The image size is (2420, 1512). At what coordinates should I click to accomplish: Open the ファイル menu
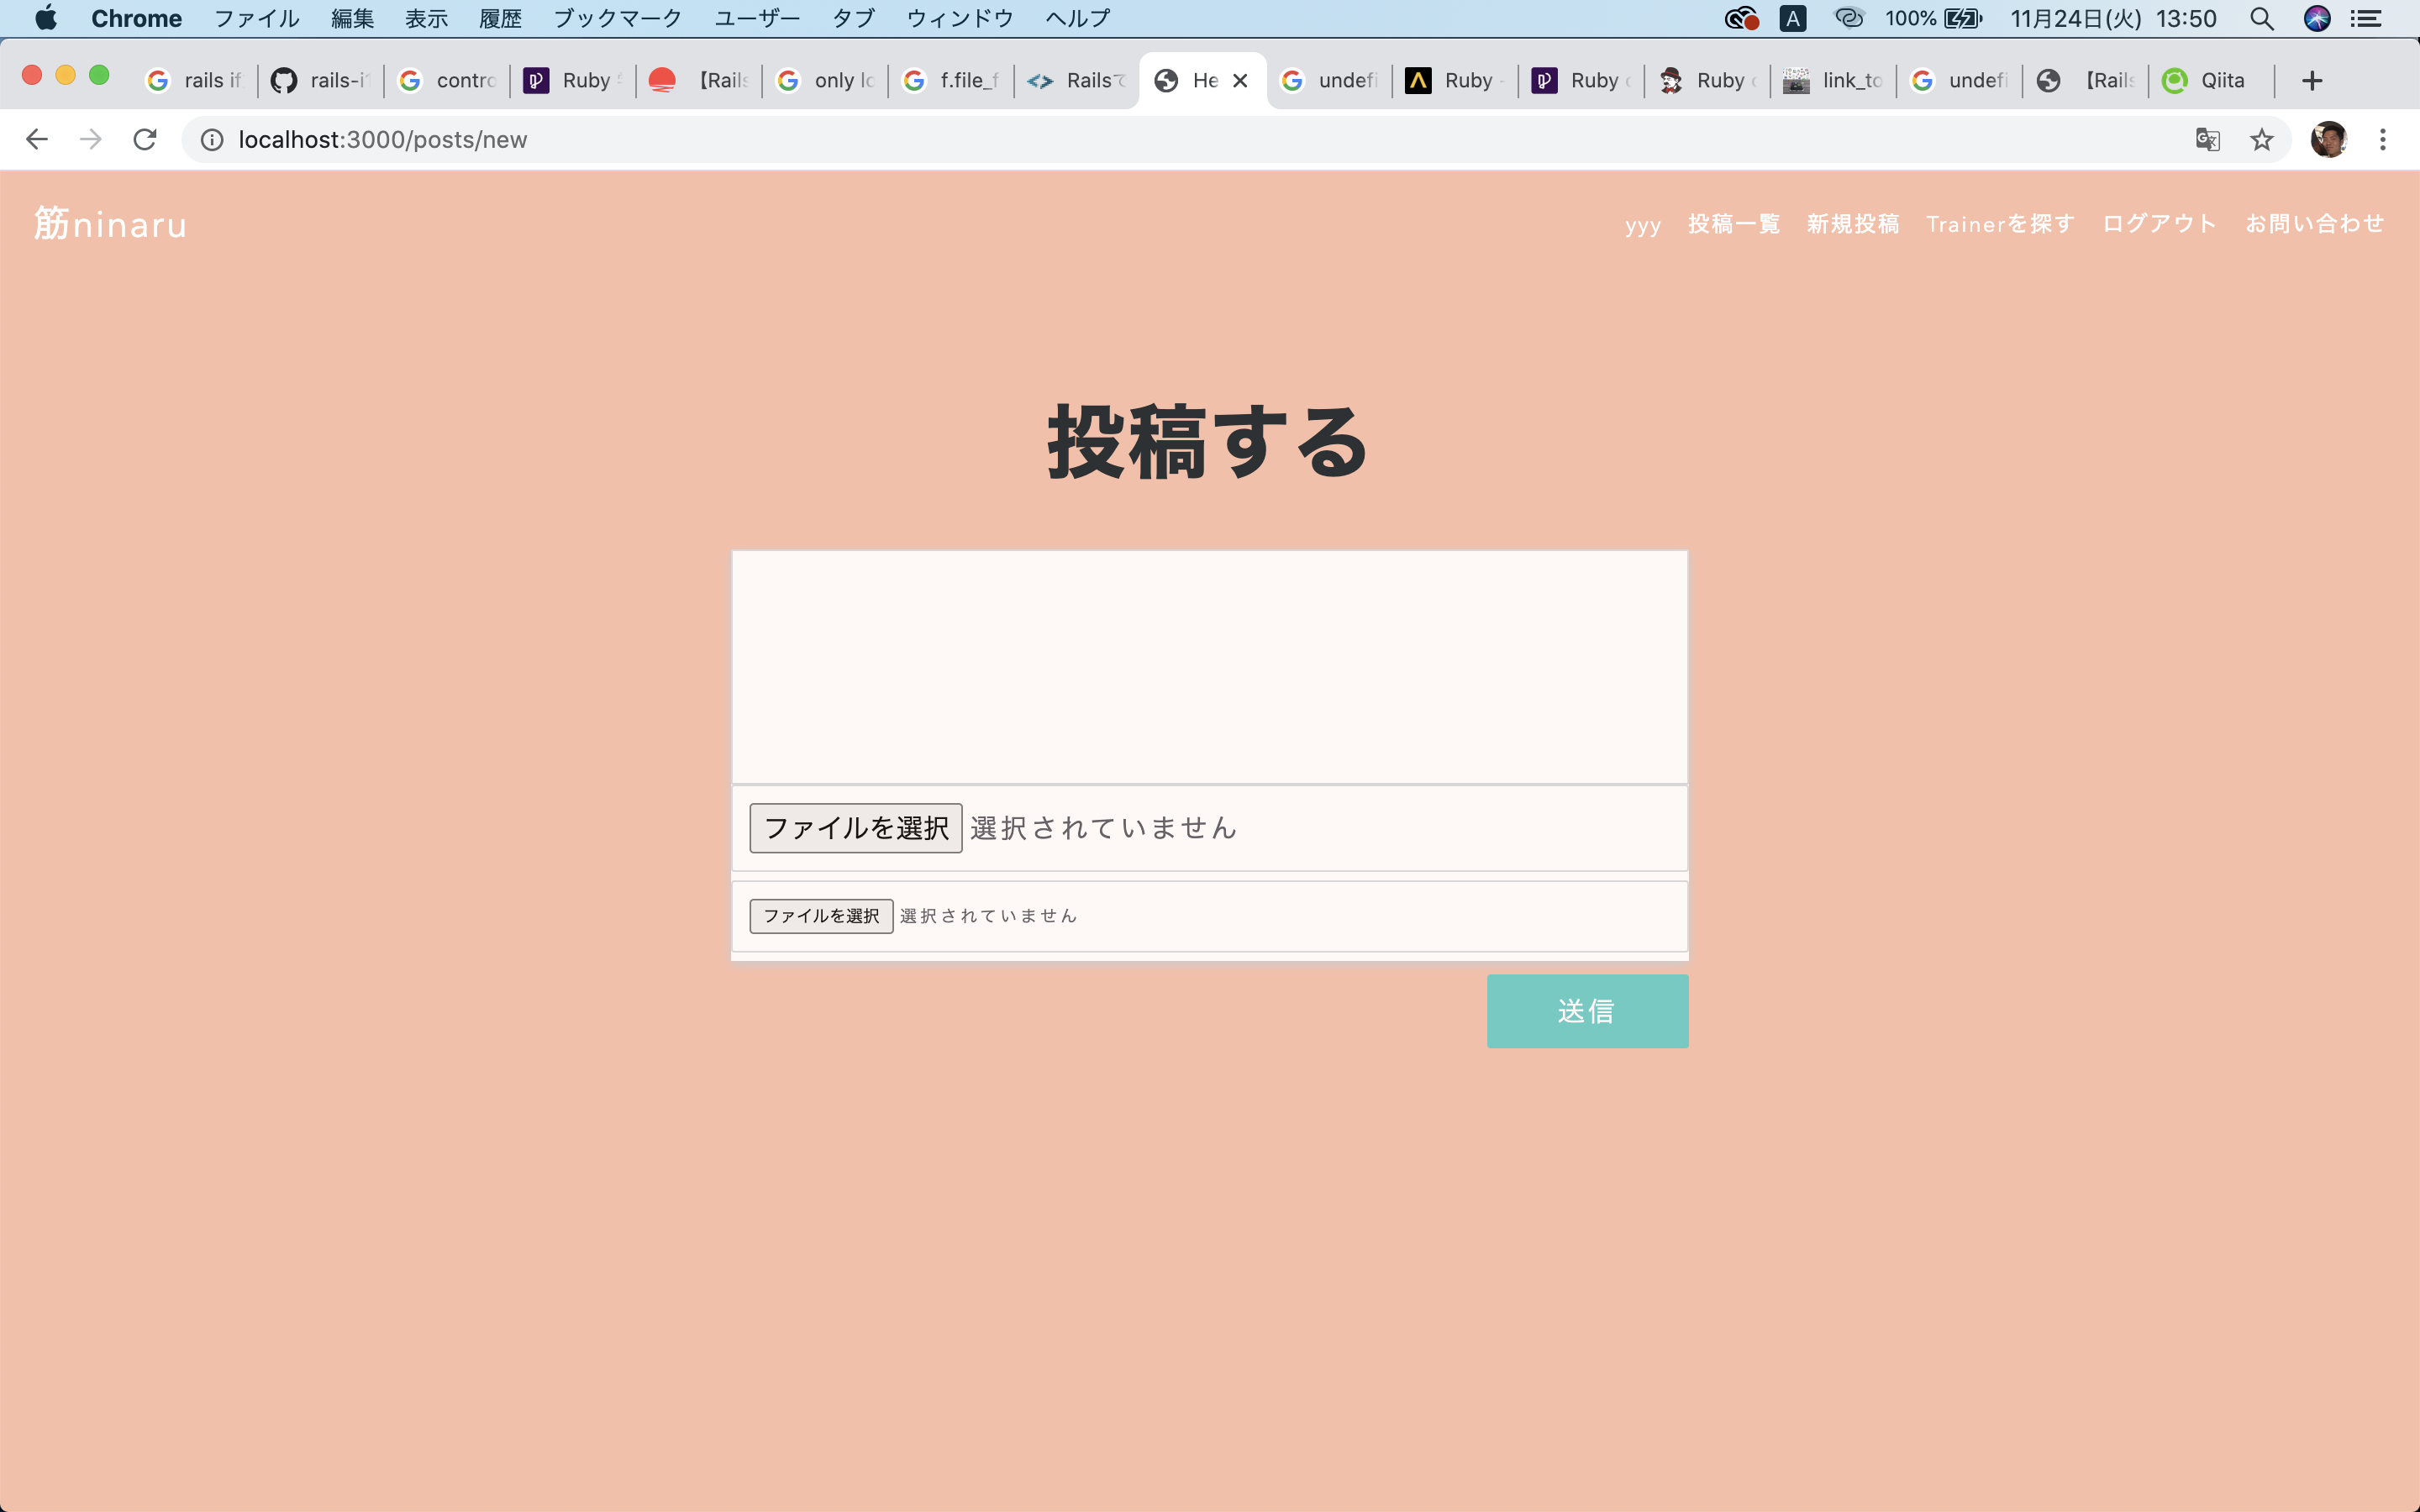257,18
